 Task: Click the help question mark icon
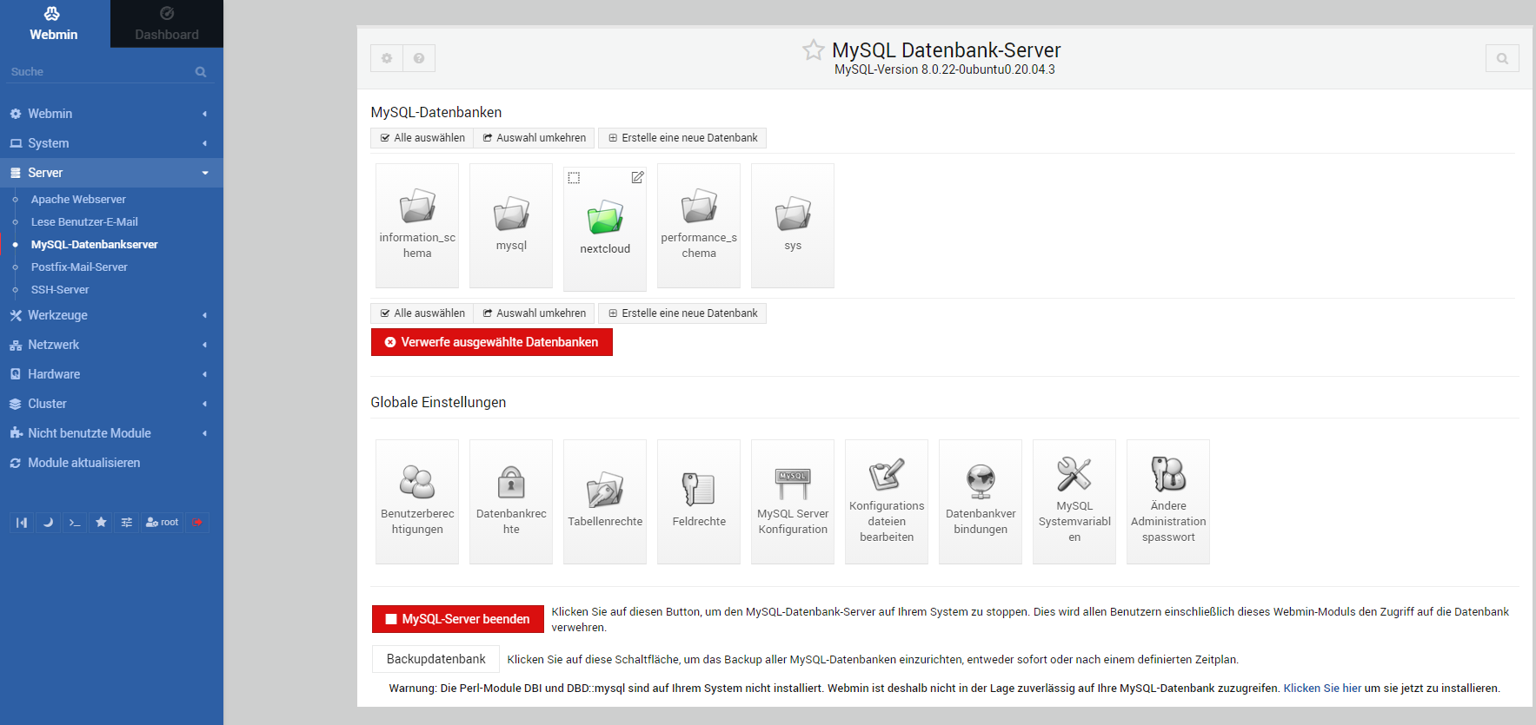(419, 58)
